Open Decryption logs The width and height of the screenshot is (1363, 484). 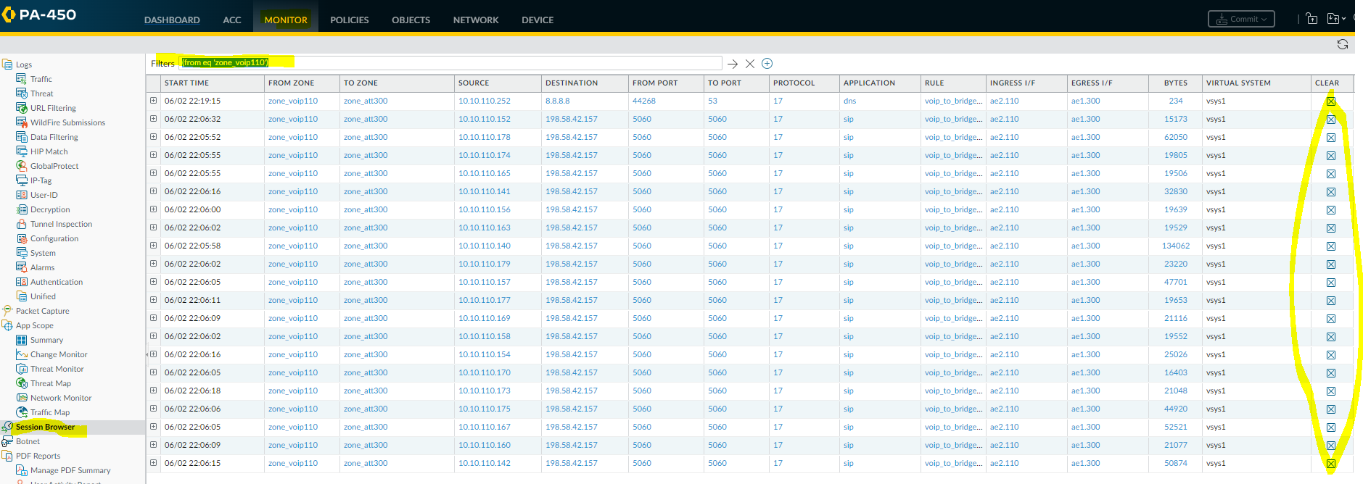pos(50,209)
